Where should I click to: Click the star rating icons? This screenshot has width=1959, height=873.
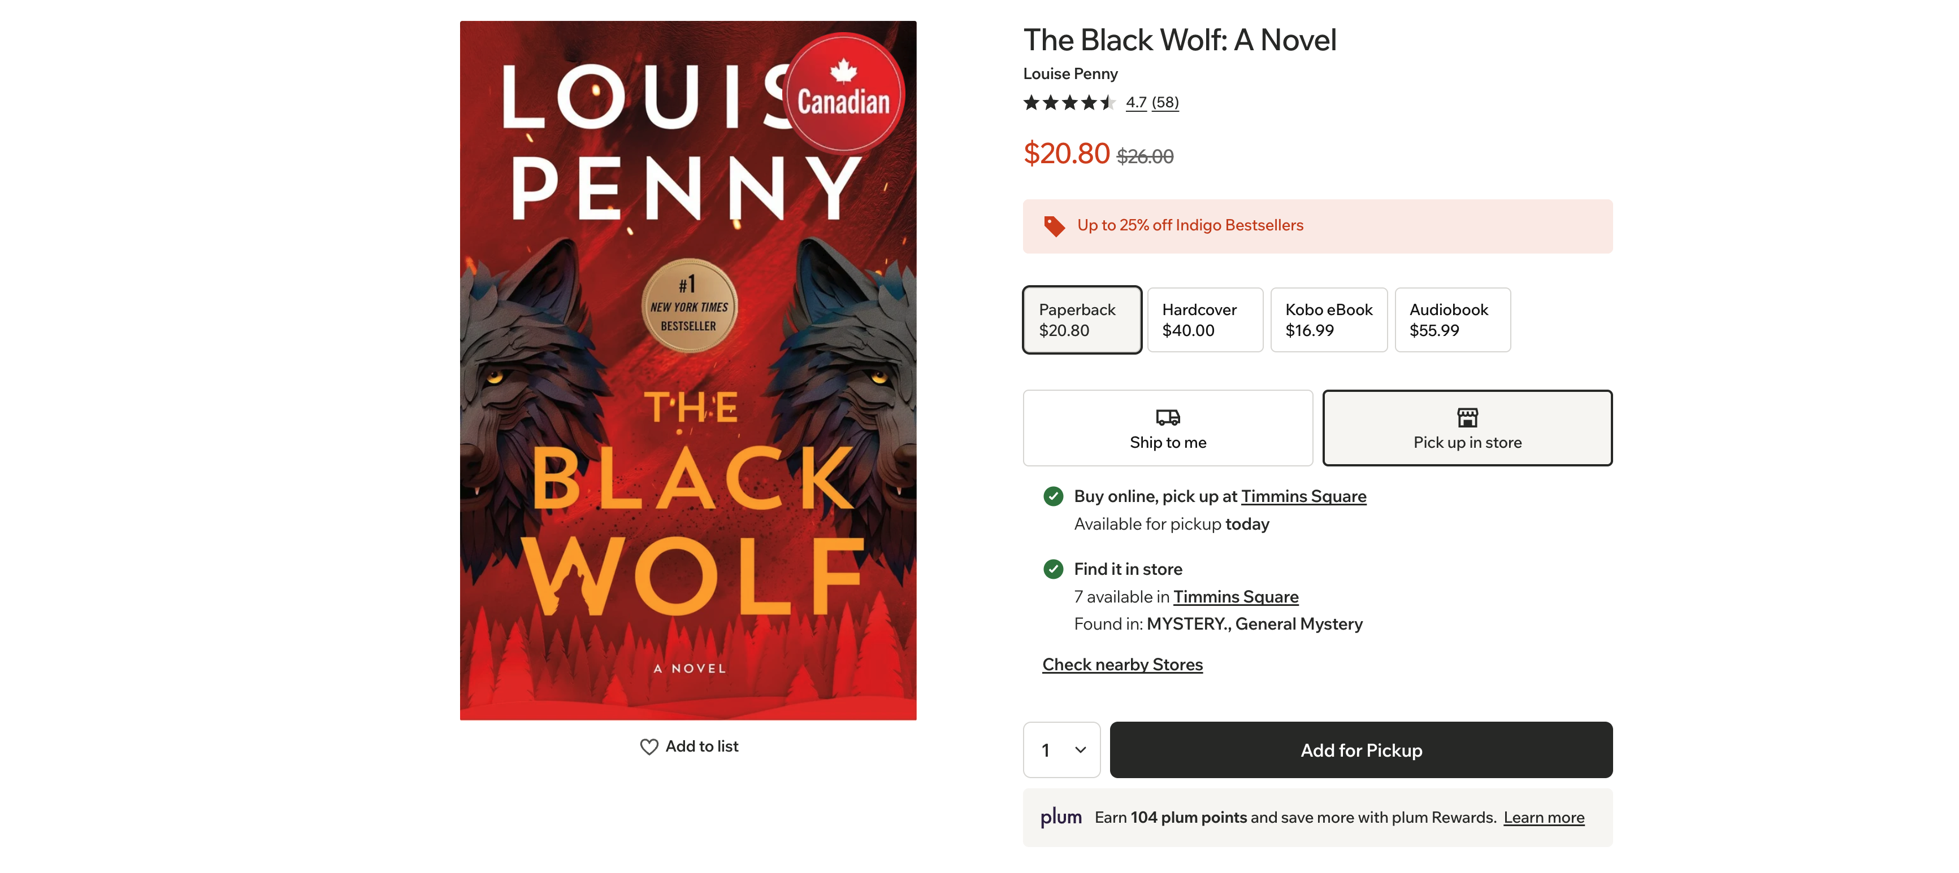click(1068, 103)
